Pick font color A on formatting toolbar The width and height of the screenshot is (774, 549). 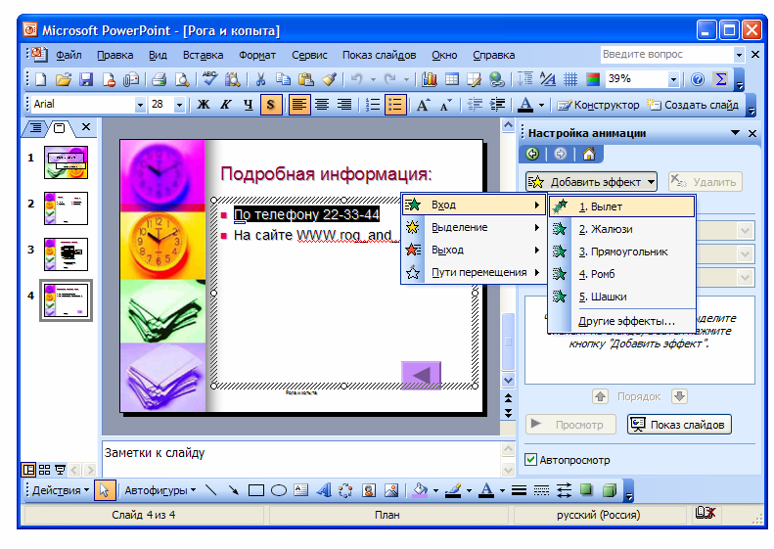pos(525,105)
